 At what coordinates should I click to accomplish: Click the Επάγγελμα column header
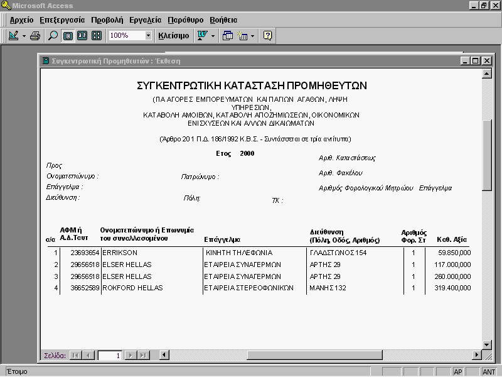point(222,239)
